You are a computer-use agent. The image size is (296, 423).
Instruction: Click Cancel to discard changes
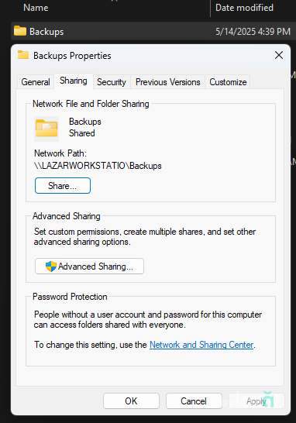[x=194, y=401]
